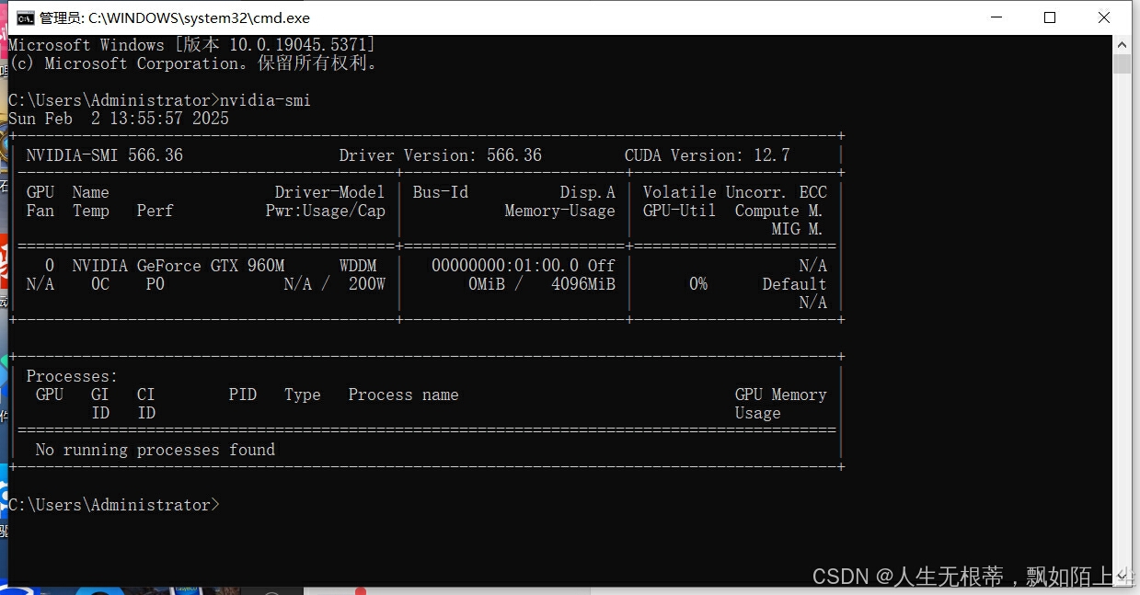Screen dimensions: 1140x595
Task: Minimize the cmd.exe window
Action: (997, 17)
